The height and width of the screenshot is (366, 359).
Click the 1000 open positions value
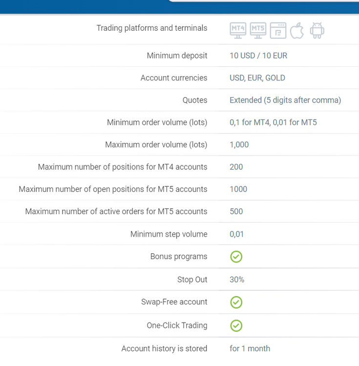pyautogui.click(x=238, y=189)
